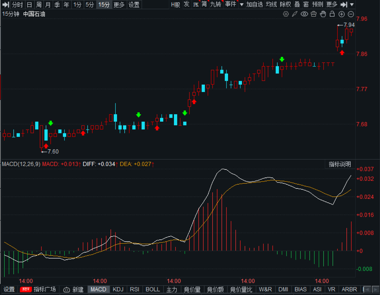The image size is (380, 295).
Task: Open chart settings gear icon
Action: [286, 14]
